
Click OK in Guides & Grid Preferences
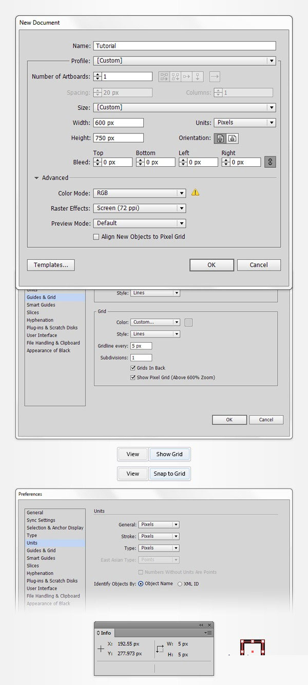coord(229,420)
